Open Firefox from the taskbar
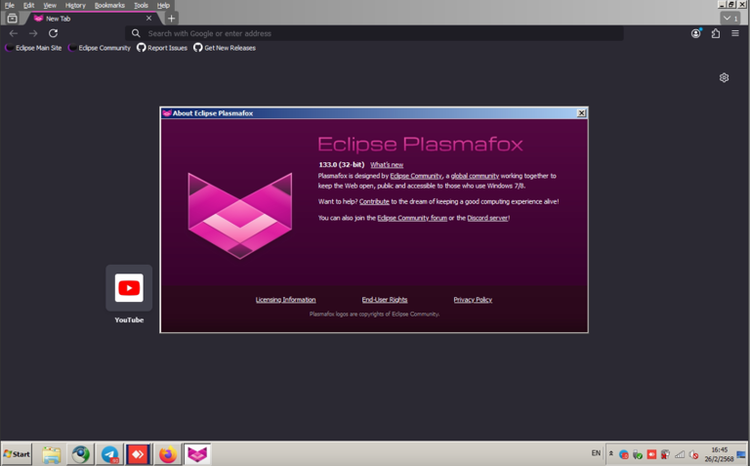Viewport: 750px width, 466px height. (x=168, y=454)
